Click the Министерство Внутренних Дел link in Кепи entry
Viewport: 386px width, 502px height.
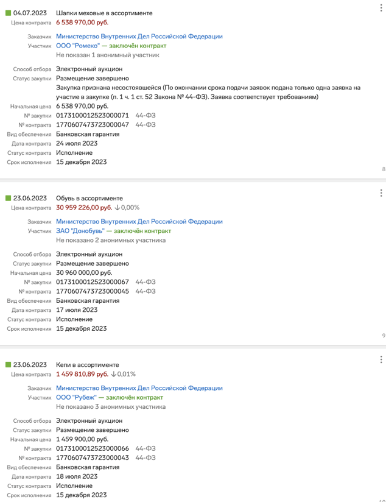click(139, 388)
